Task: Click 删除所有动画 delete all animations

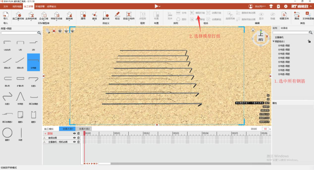Action: (246, 13)
